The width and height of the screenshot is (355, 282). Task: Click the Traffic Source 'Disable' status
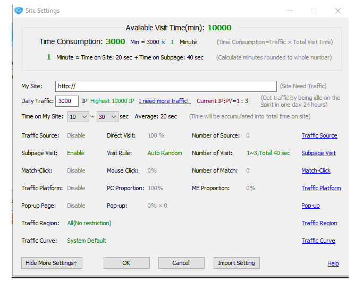coord(76,135)
